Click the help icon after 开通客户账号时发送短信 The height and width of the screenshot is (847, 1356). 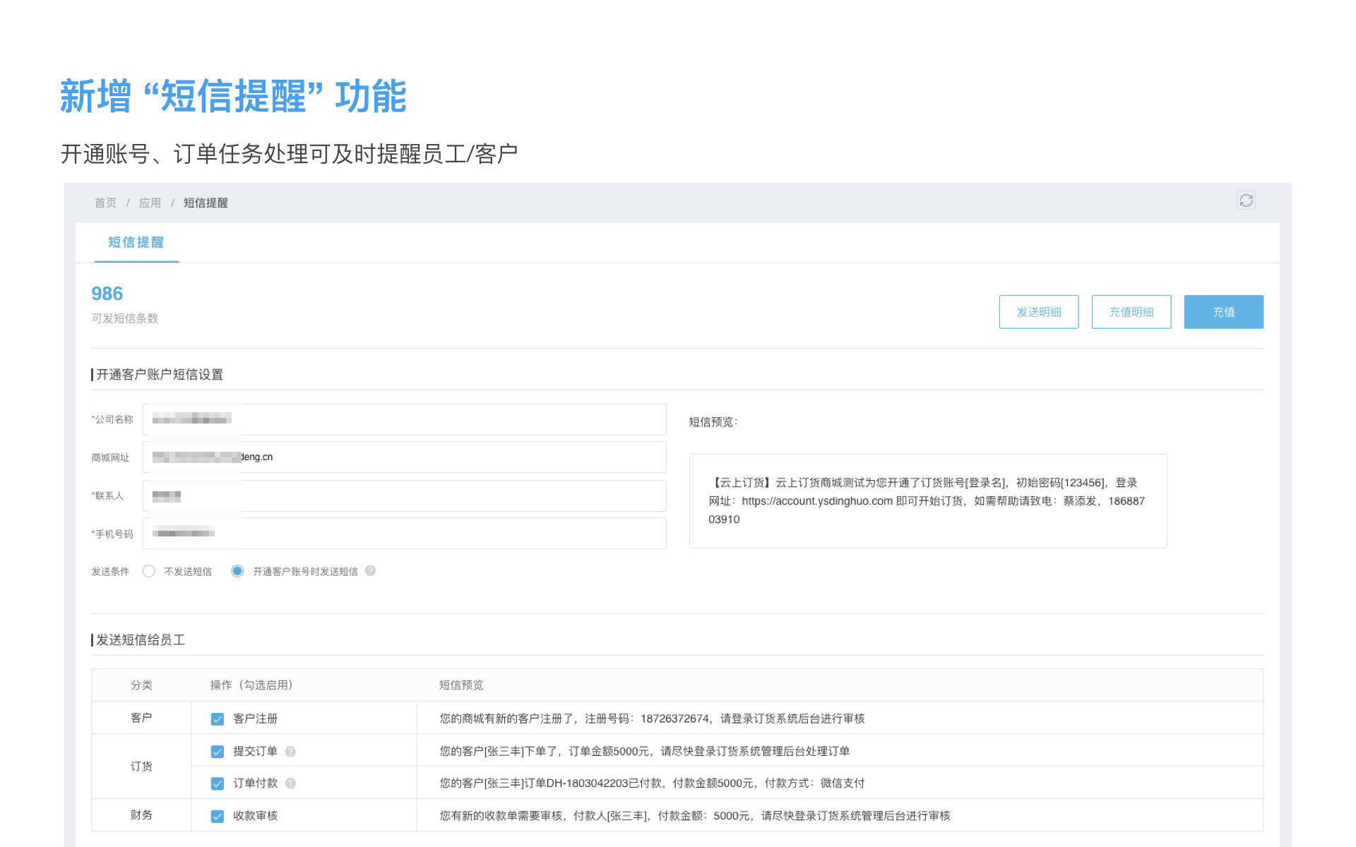pyautogui.click(x=370, y=571)
